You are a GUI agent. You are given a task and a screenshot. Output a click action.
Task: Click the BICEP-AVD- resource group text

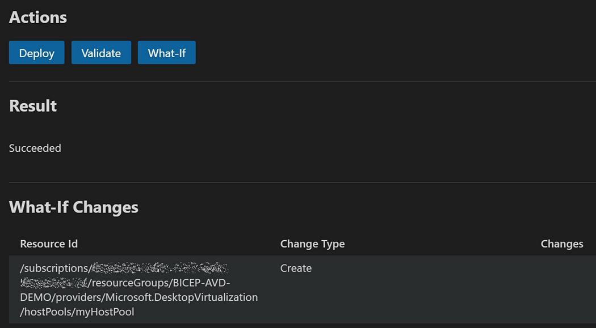tap(202, 283)
